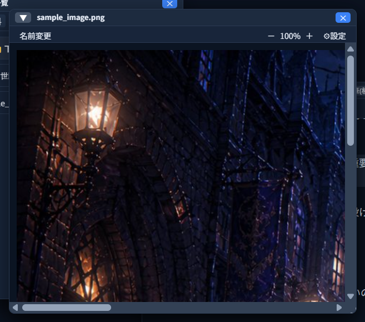The height and width of the screenshot is (322, 365).
Task: Collapse the sample_image.png panel with the triangle button
Action: (23, 18)
